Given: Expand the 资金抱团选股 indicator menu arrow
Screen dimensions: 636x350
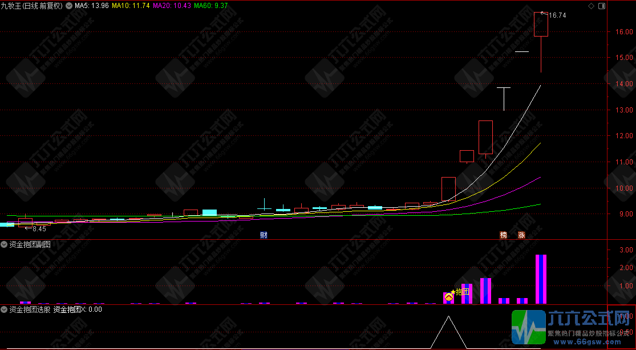Looking at the screenshot, I should point(4,309).
